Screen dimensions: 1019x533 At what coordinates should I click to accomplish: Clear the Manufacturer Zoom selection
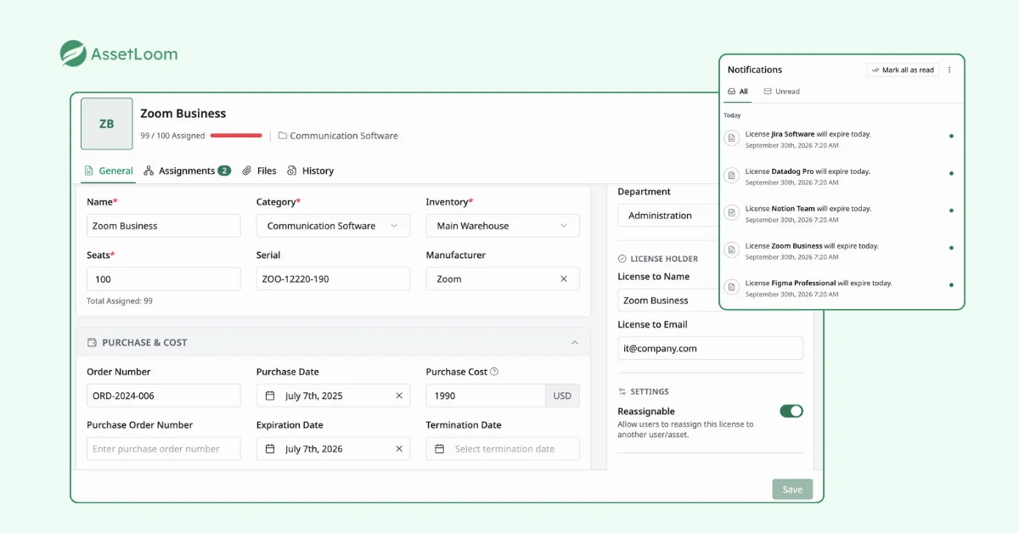[564, 279]
